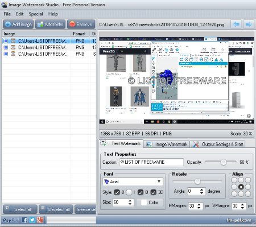Click the Twitter icon

click(x=32, y=220)
